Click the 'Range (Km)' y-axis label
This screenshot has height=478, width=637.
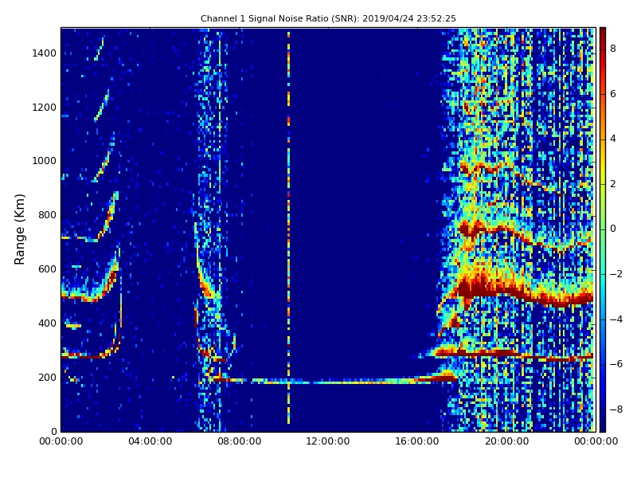(x=19, y=229)
